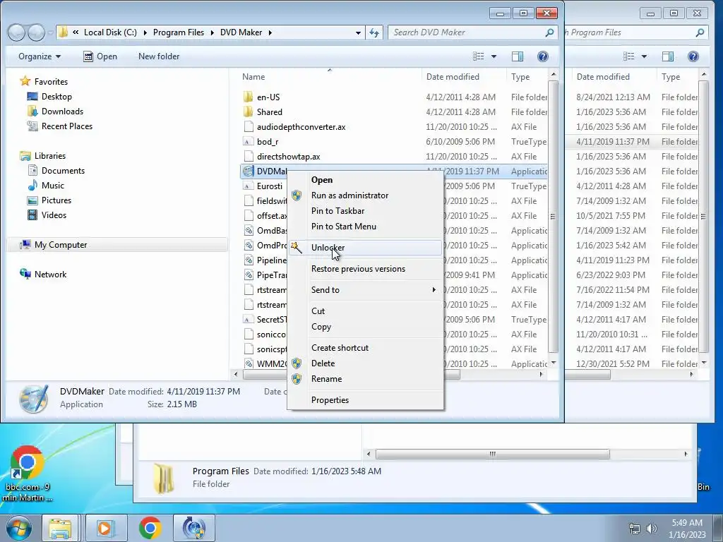Click the volume speaker tray icon
This screenshot has width=723, height=542.
point(652,529)
